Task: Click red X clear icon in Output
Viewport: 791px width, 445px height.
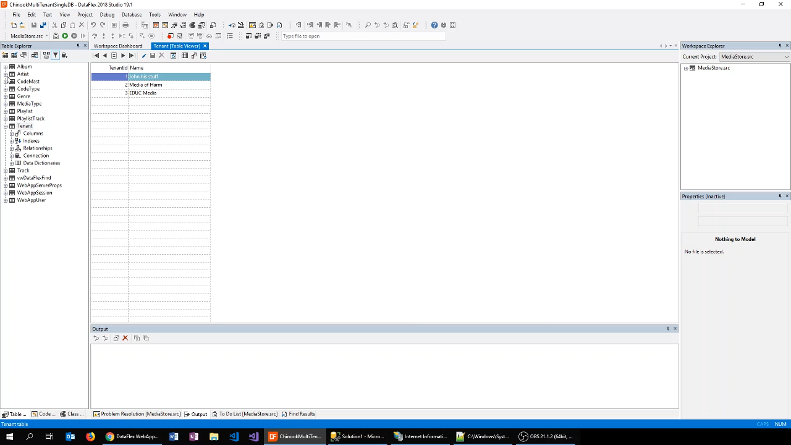Action: (125, 338)
